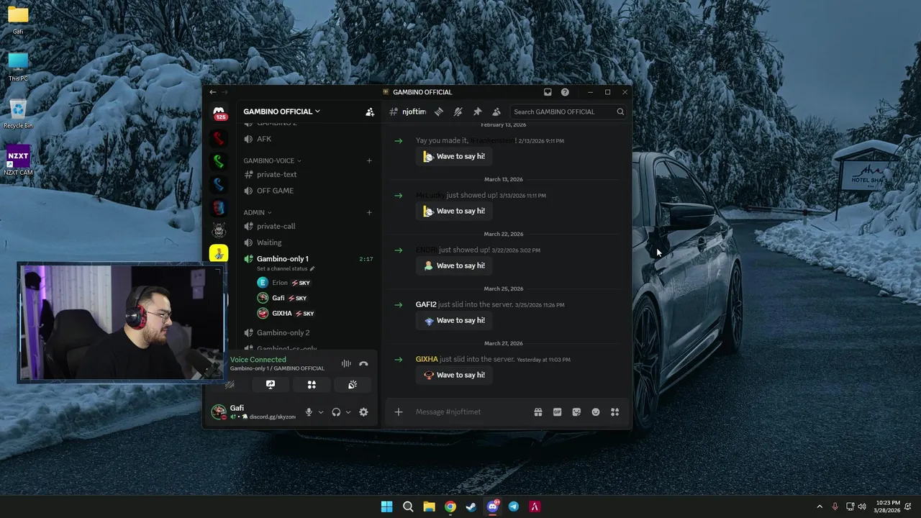Open the Inbox icon in title bar

pos(548,92)
